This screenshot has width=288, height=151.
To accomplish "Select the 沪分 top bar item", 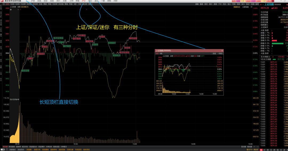I will (83, 1).
